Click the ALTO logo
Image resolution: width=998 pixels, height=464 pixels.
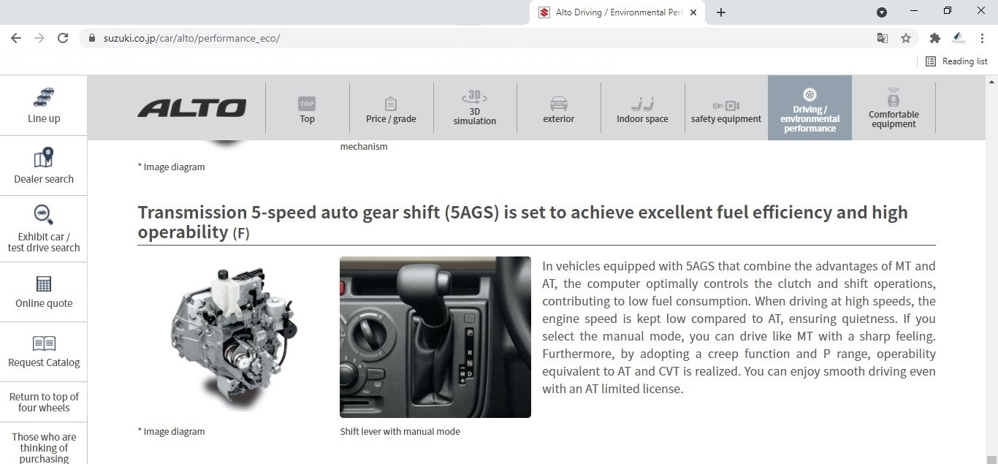tap(192, 108)
